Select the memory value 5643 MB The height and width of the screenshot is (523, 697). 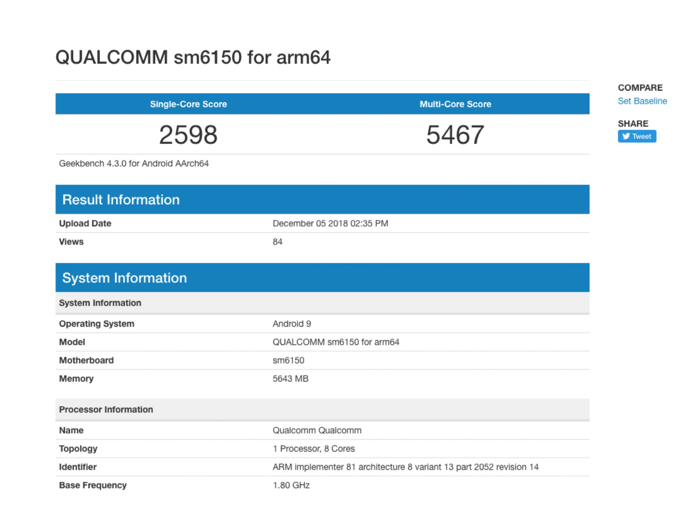point(290,379)
